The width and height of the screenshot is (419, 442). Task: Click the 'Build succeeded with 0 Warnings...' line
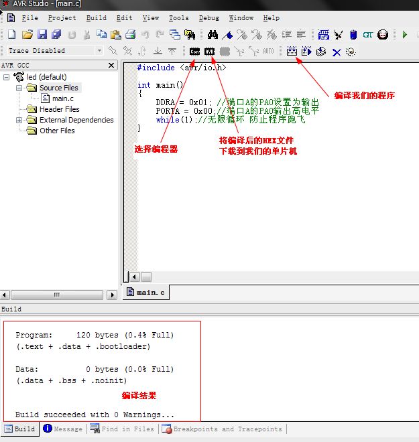(x=95, y=415)
